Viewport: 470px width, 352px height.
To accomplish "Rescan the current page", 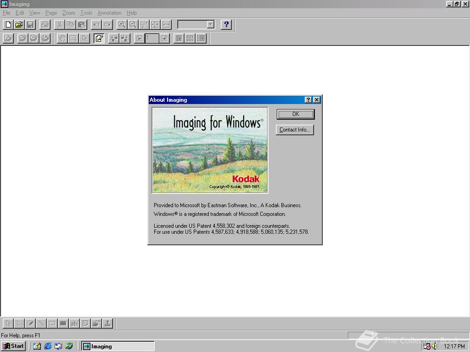I will pyautogui.click(x=45, y=38).
